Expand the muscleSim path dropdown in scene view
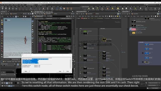This screenshot has width=161, height=91. (21, 14)
